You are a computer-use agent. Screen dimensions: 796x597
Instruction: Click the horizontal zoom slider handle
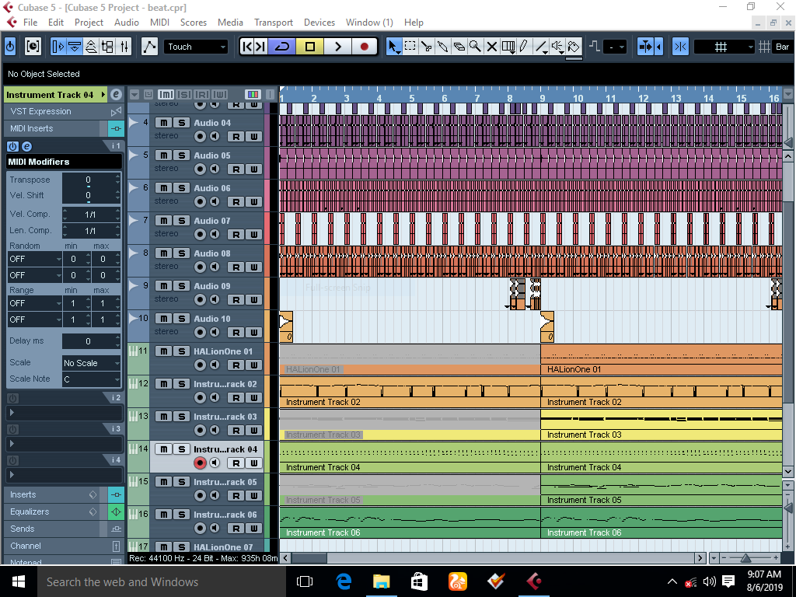(x=745, y=558)
